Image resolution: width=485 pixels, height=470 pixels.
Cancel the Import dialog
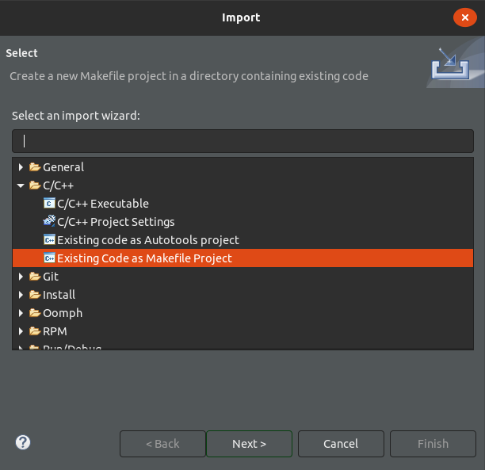(x=341, y=444)
